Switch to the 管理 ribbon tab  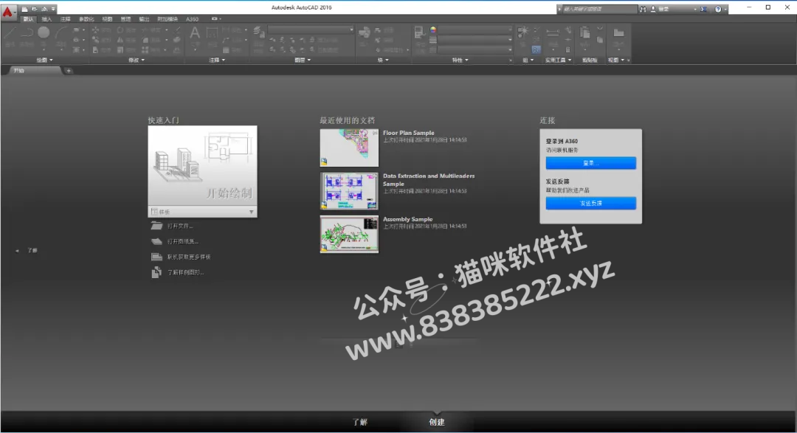(x=125, y=18)
